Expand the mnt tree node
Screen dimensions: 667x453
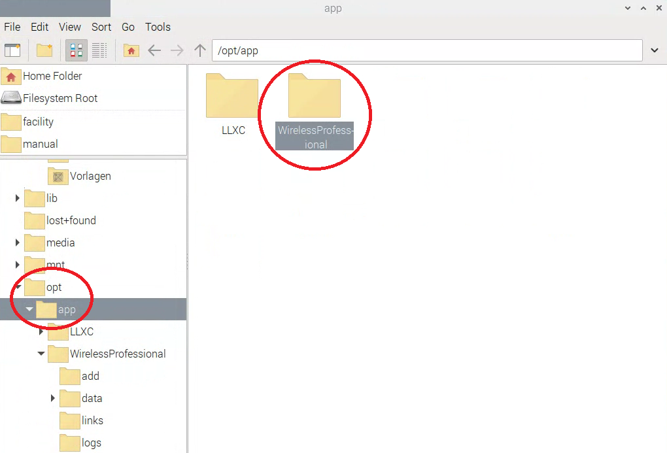tap(17, 265)
